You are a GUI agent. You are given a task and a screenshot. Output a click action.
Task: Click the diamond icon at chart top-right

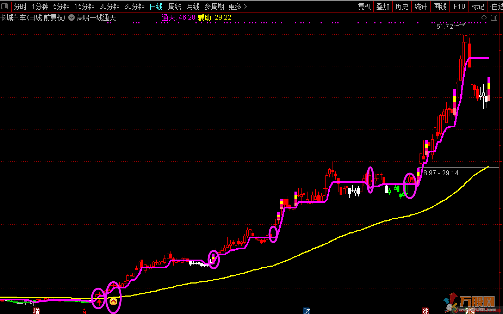pyautogui.click(x=484, y=18)
